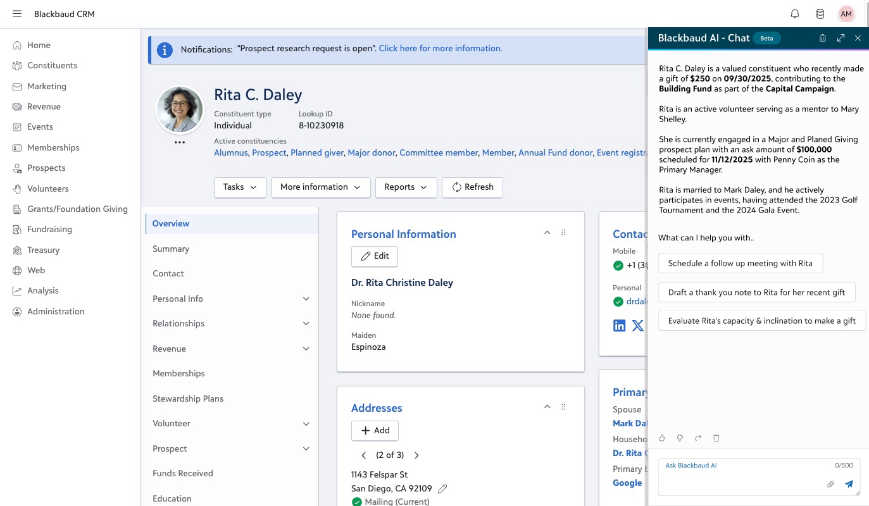
Task: Copy the AI response to clipboard
Action: (x=716, y=438)
